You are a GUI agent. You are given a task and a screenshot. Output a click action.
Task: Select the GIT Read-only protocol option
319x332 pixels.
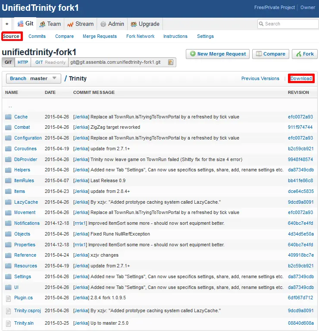50,62
